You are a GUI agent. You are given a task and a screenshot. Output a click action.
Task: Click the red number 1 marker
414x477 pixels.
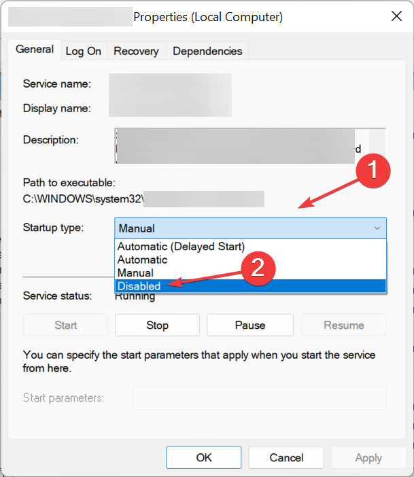click(373, 170)
